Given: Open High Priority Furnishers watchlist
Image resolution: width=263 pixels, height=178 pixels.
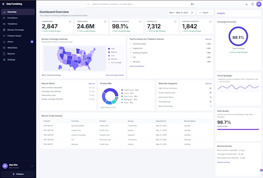Looking at the screenshot, I should coord(184,88).
